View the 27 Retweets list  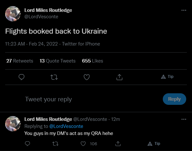[20, 61]
